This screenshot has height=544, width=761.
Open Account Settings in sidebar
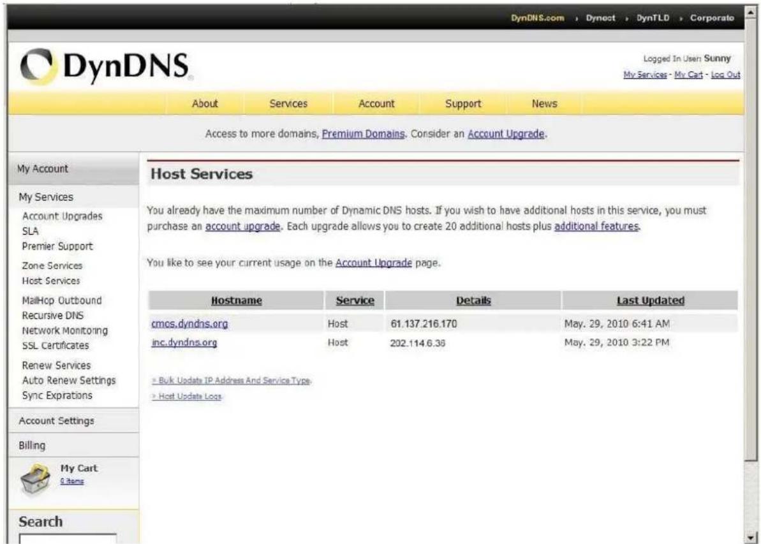(56, 421)
